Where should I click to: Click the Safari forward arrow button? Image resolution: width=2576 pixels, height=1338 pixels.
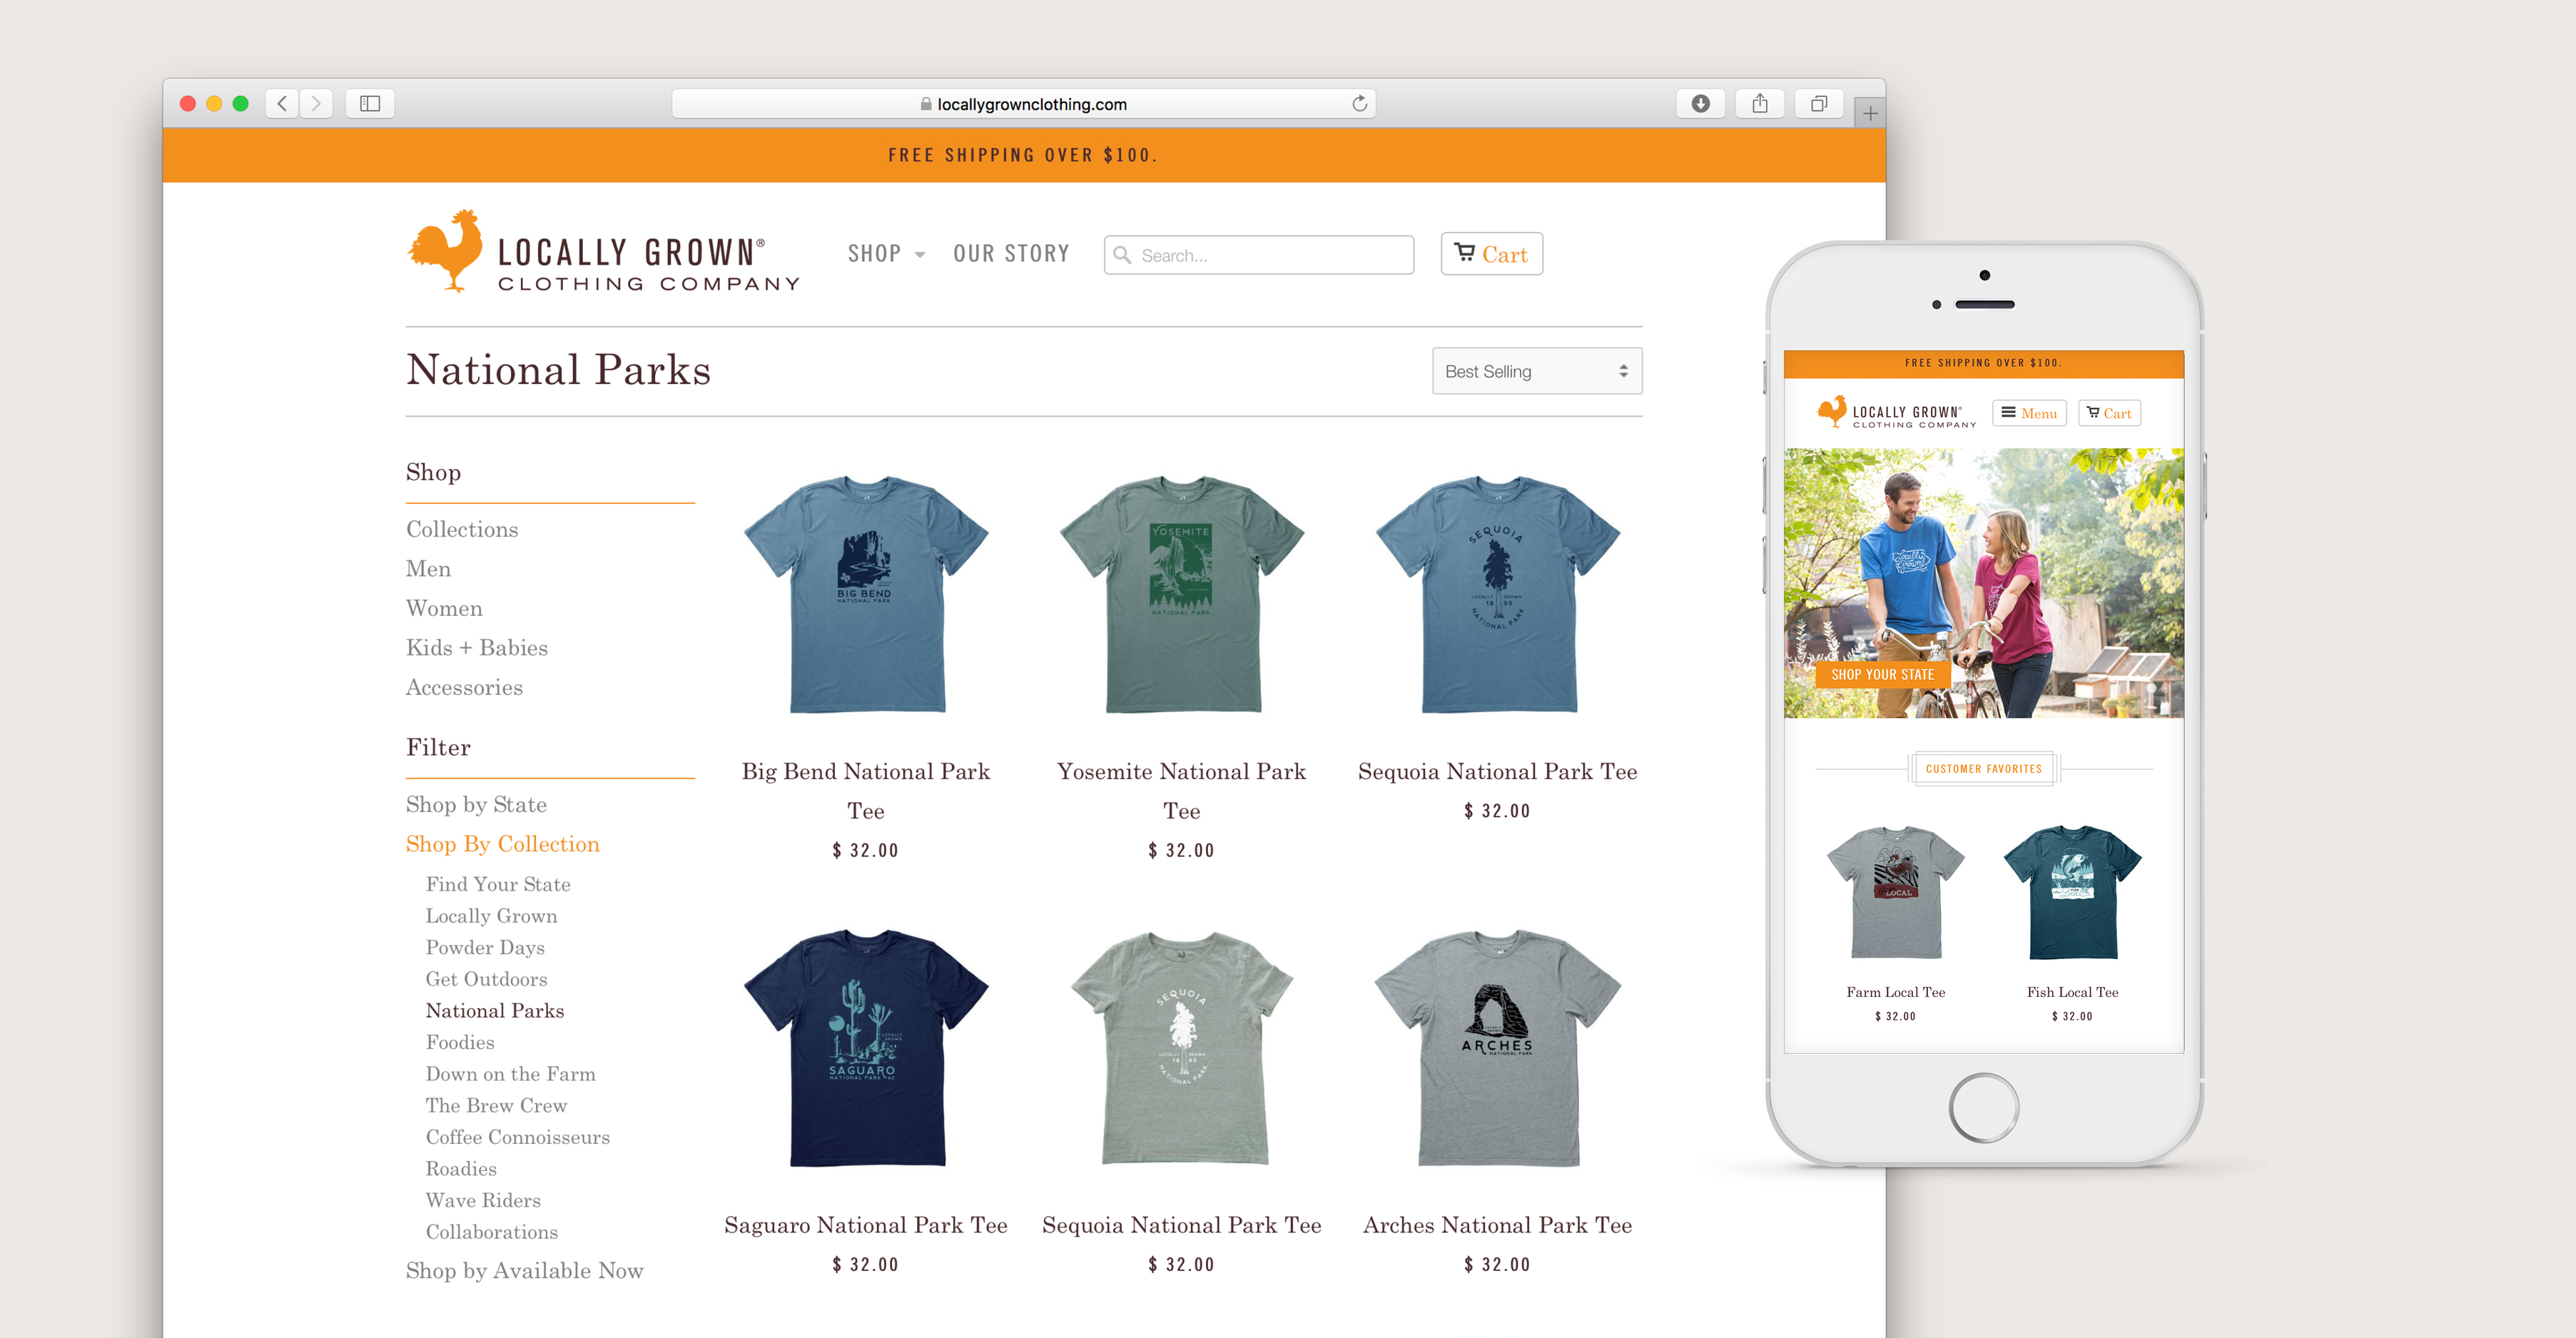[316, 103]
